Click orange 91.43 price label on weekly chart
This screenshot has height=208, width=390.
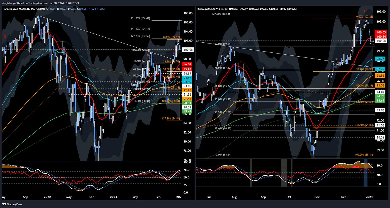pos(187,99)
